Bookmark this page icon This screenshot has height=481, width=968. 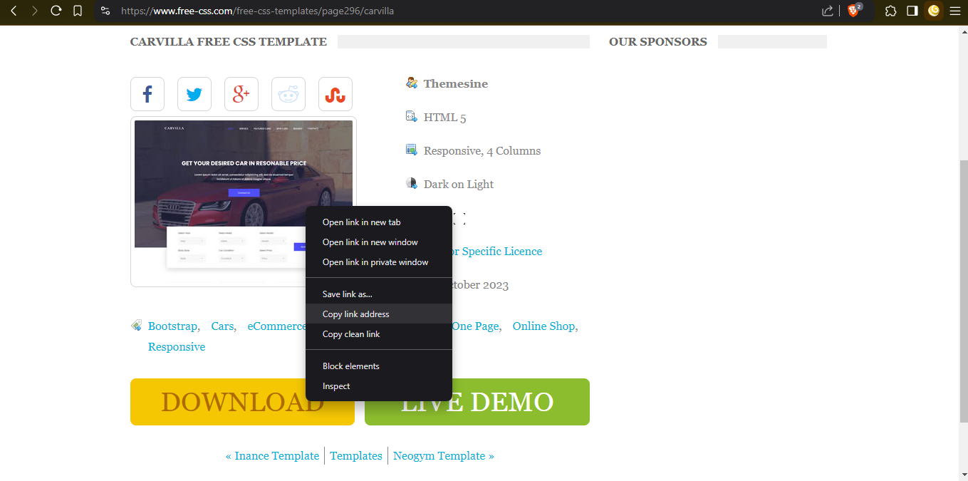[78, 11]
